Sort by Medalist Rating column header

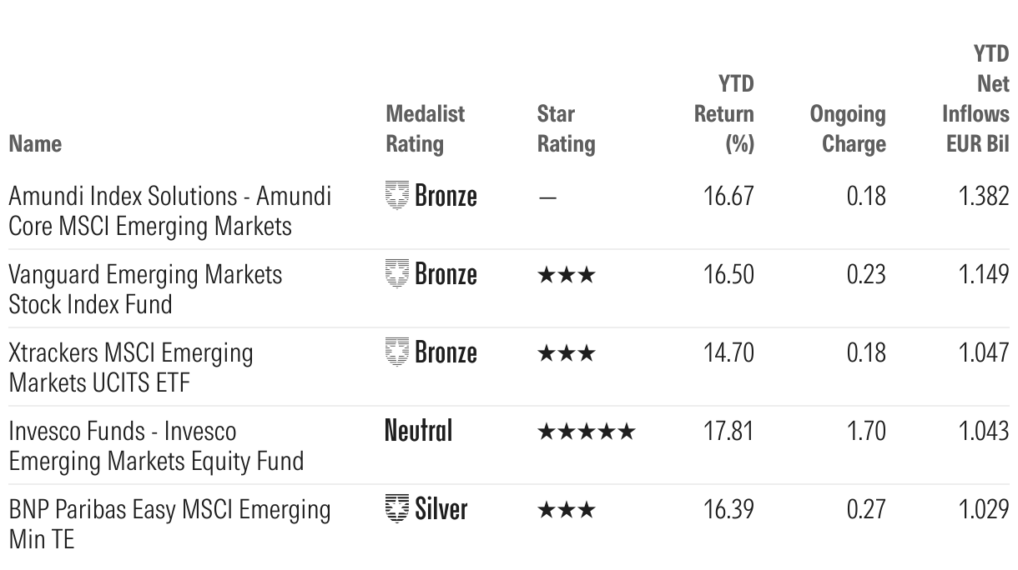click(x=426, y=128)
